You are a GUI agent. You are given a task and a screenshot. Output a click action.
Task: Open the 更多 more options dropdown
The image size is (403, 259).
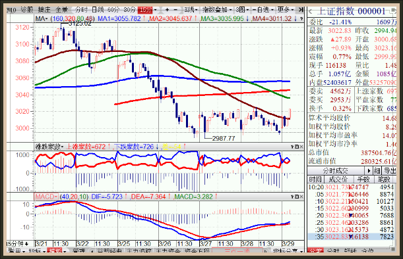[286, 10]
